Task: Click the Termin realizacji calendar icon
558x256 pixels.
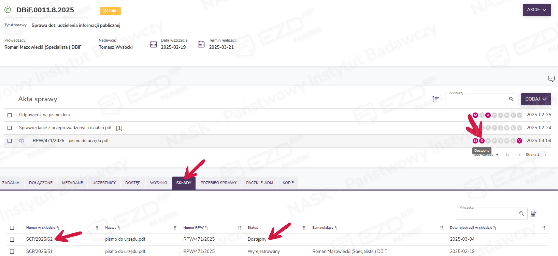Action: coord(201,44)
